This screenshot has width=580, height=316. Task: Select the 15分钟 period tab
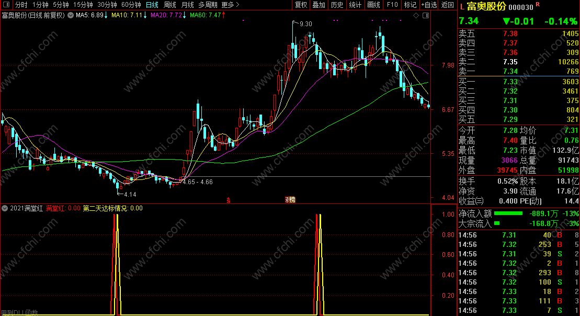tap(83, 5)
